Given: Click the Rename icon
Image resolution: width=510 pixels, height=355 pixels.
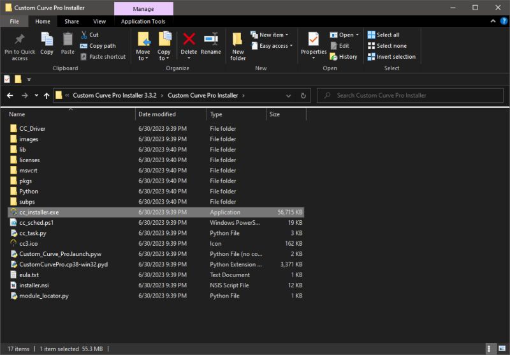Looking at the screenshot, I should 211,39.
